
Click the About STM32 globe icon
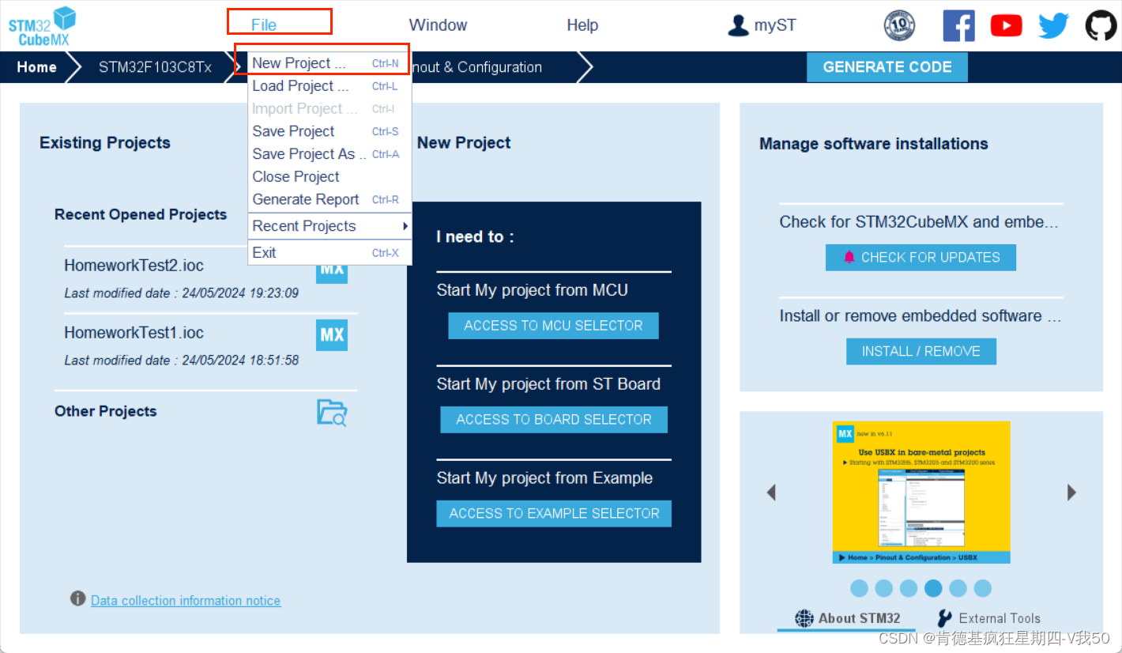[804, 618]
